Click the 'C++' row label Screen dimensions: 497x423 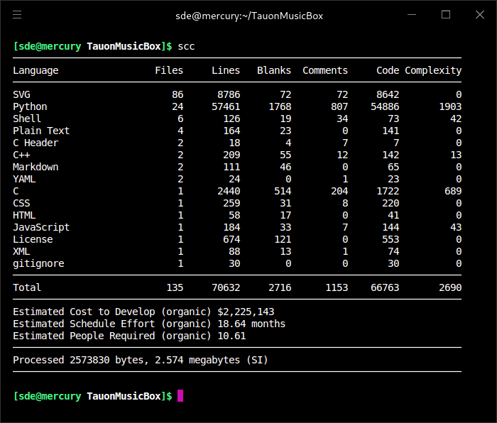[x=21, y=155]
